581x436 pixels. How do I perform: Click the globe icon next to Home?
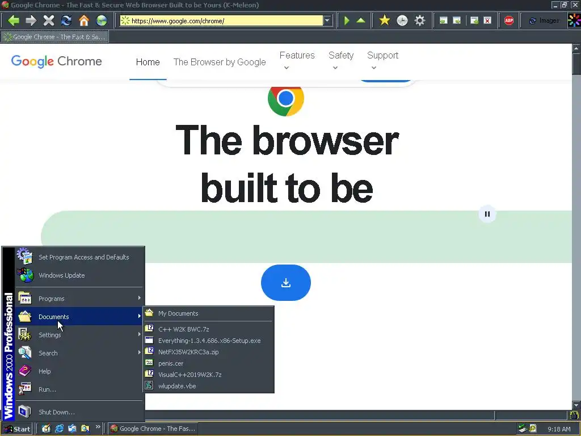point(101,20)
